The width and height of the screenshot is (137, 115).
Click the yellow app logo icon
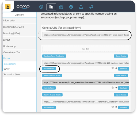point(8,7)
